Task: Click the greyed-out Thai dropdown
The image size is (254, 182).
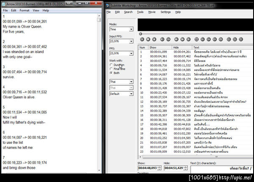Action: coord(121,88)
